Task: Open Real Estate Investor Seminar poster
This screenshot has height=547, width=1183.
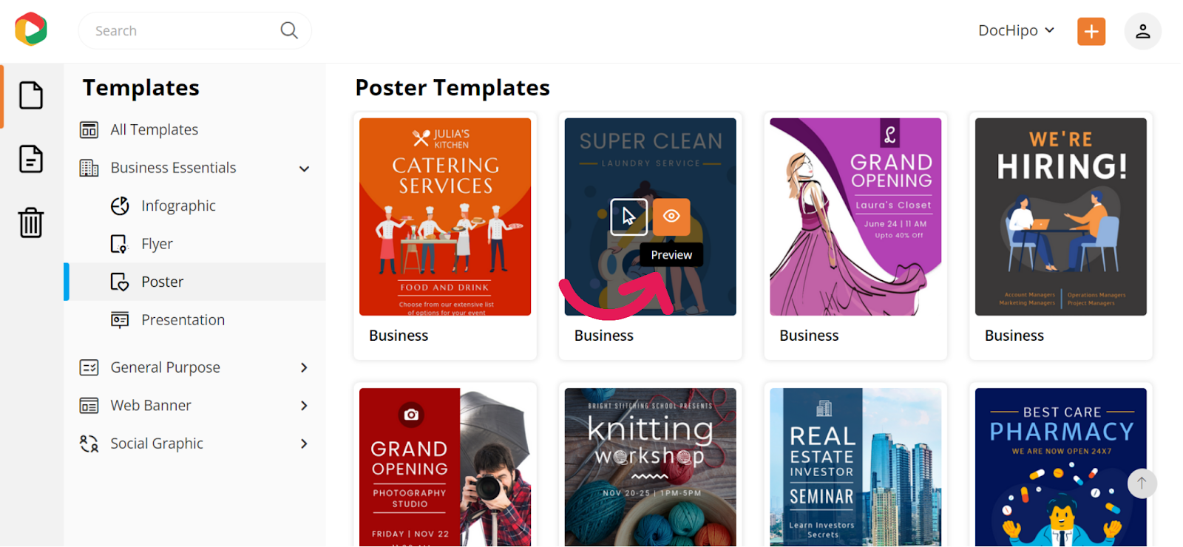Action: [855, 467]
